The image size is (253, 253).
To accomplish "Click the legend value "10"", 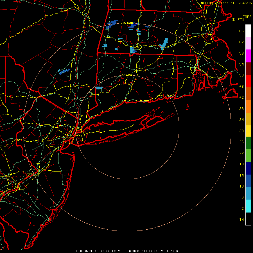I will pos(241,186).
